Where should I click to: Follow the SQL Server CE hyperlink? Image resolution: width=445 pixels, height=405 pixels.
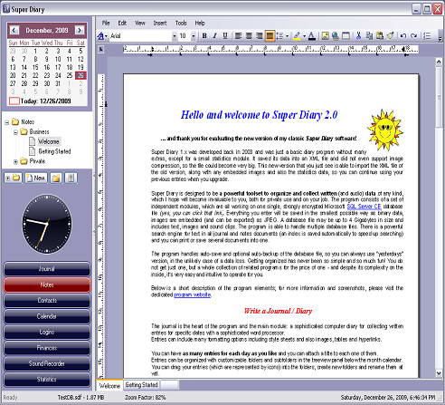coord(364,207)
